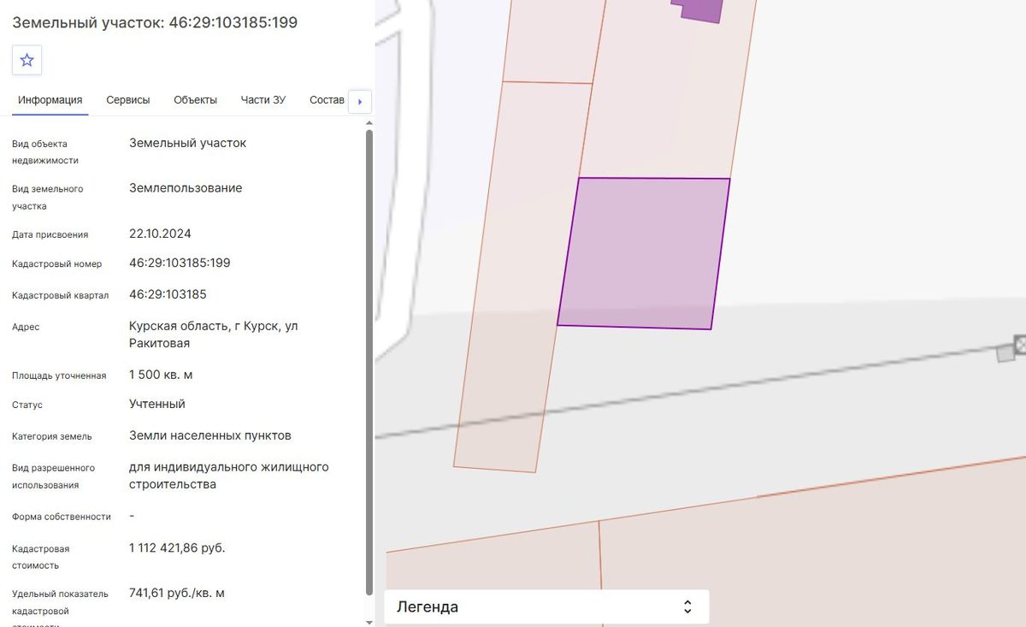Switch to the Сервисы tab

pyautogui.click(x=128, y=100)
